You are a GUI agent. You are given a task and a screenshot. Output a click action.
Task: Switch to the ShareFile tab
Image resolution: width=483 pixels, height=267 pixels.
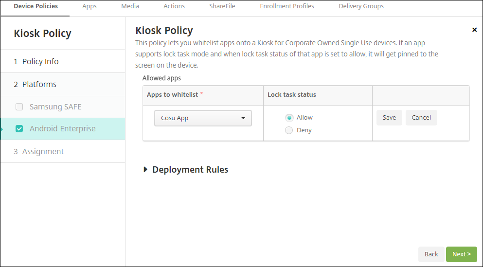click(222, 6)
